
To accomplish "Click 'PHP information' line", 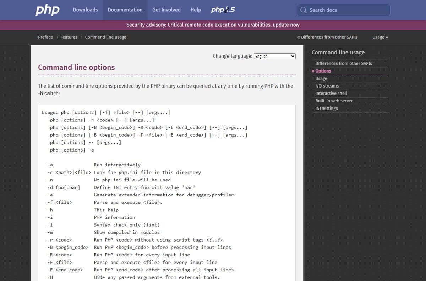I will [114, 217].
